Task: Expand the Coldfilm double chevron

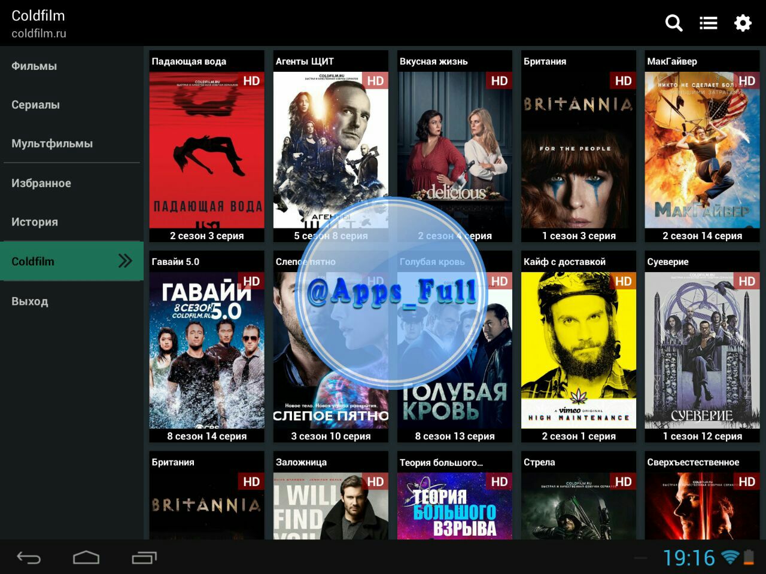Action: pos(125,261)
